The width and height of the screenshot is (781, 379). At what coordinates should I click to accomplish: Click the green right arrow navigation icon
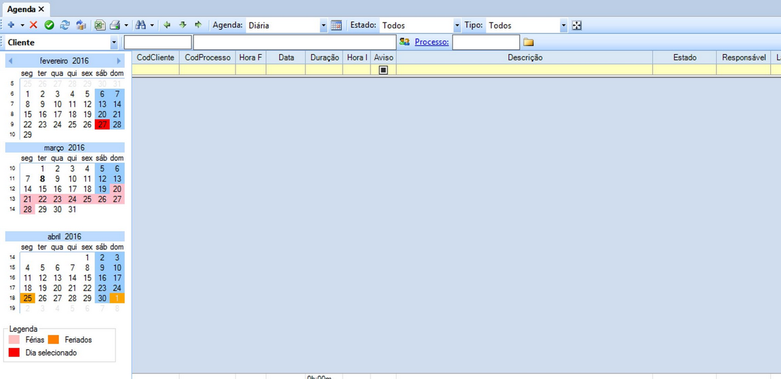(198, 25)
